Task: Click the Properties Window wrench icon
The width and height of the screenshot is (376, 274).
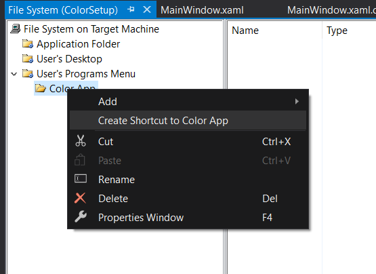Action: click(x=81, y=216)
